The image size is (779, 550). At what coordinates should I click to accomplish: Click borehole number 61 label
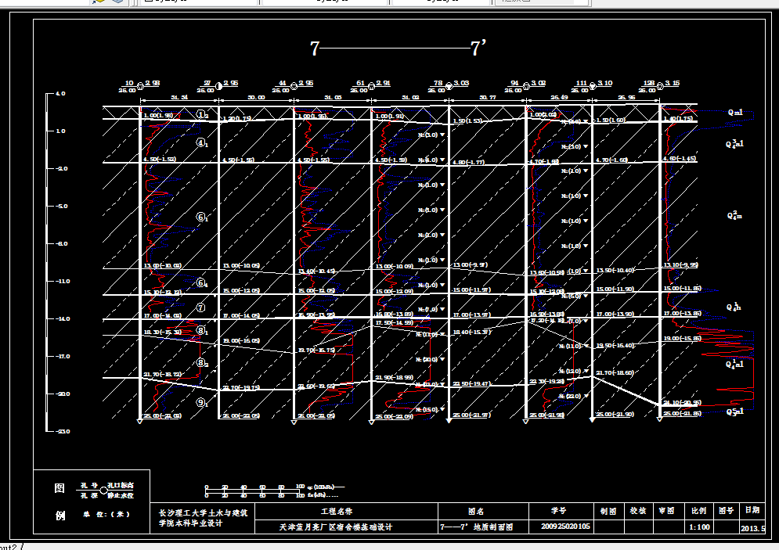tap(361, 83)
